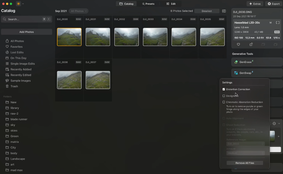
Task: Click the Add Photos button
Action: click(27, 32)
